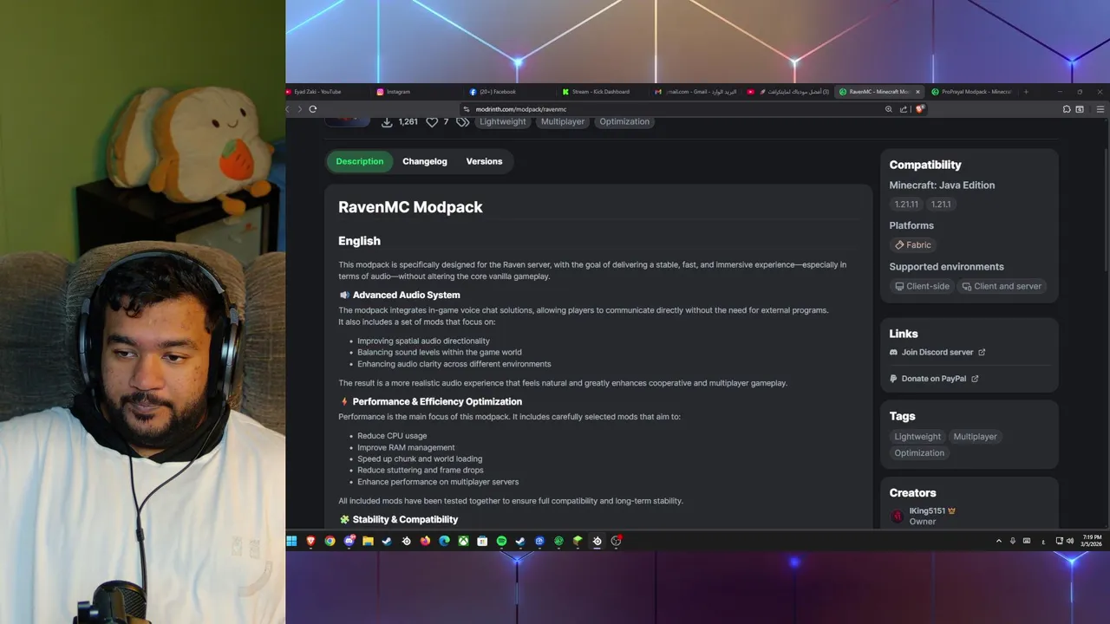Click the zoom magnifier icon in address bar
Viewport: 1110px width, 624px height.
(x=888, y=109)
